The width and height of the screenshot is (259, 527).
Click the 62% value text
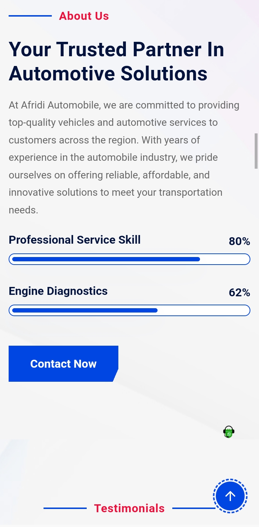point(239,292)
